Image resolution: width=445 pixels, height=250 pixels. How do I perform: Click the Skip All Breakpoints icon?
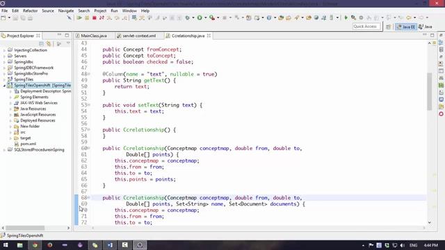pyautogui.click(x=70, y=18)
